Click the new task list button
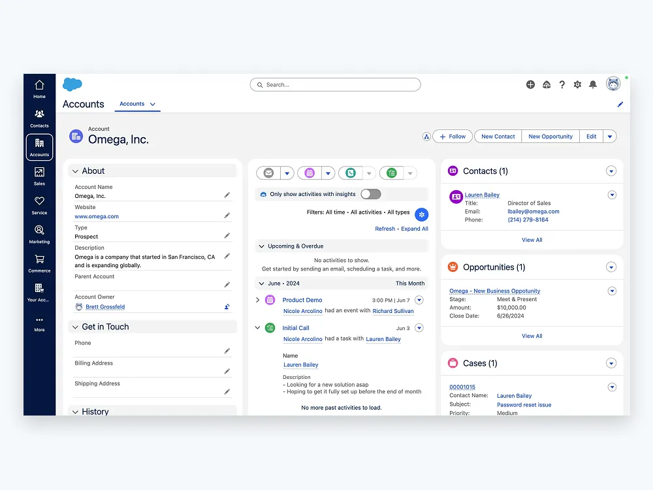The image size is (653, 490). pos(391,173)
